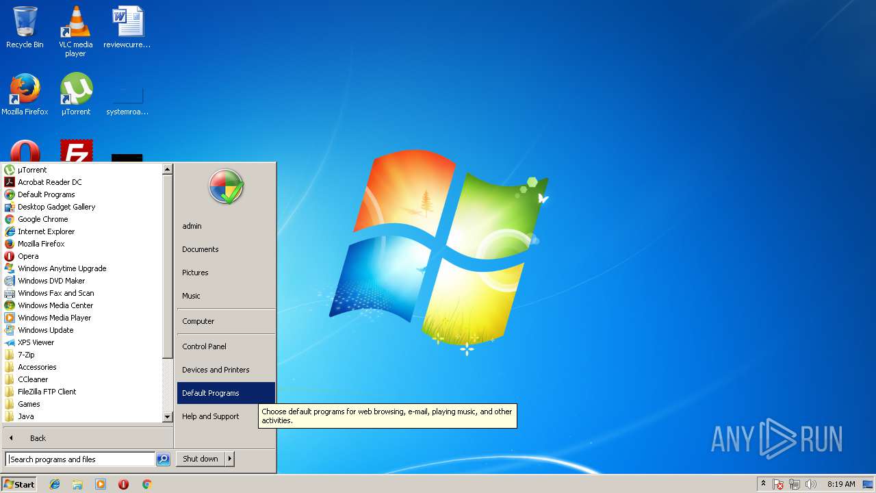Open Computer from the Start menu
This screenshot has width=876, height=493.
tap(226, 321)
